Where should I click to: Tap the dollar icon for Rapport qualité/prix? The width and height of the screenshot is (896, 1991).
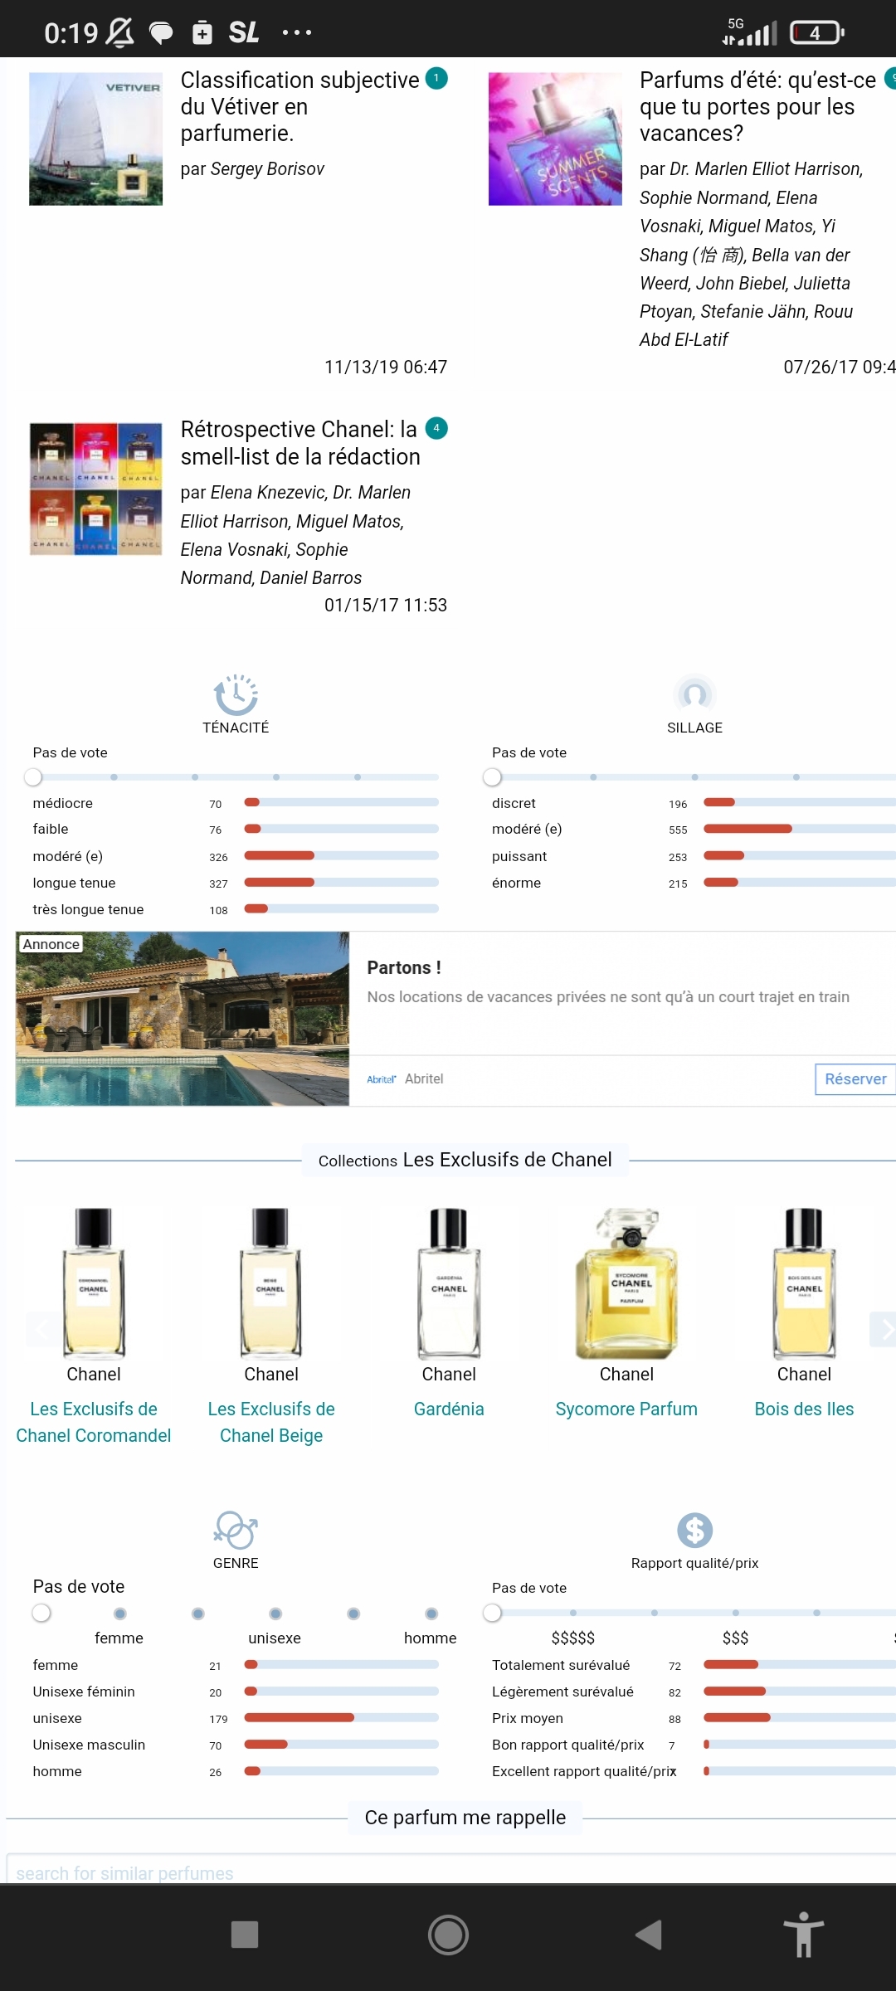pos(694,1530)
